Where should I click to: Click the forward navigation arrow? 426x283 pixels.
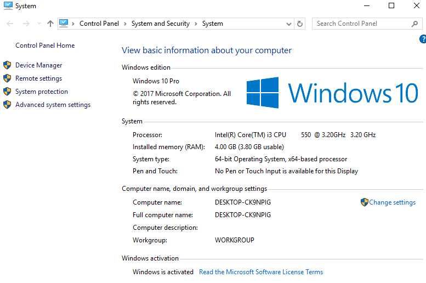[26, 24]
